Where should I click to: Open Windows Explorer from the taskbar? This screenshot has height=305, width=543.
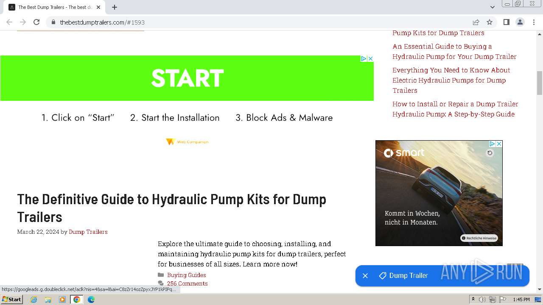[x=48, y=299]
